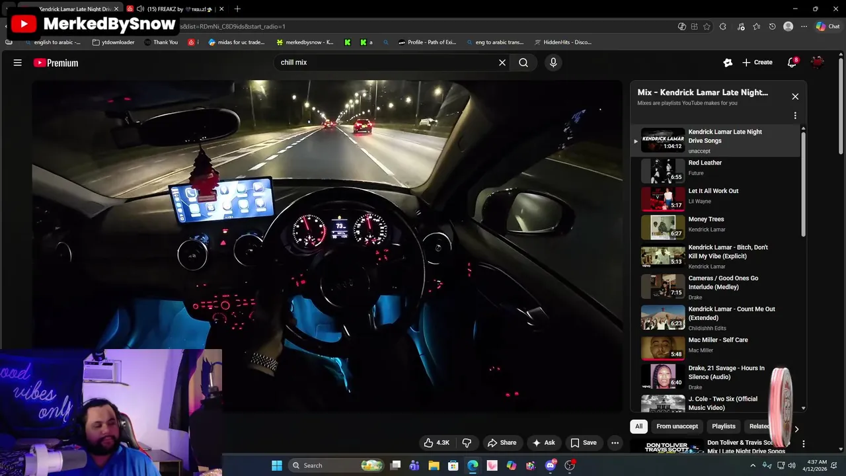The width and height of the screenshot is (846, 476).
Task: Open the Ask AI button
Action: pyautogui.click(x=543, y=443)
